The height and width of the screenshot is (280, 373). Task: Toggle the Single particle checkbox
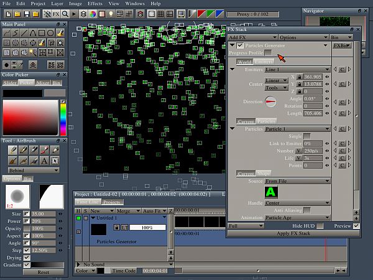(307, 136)
